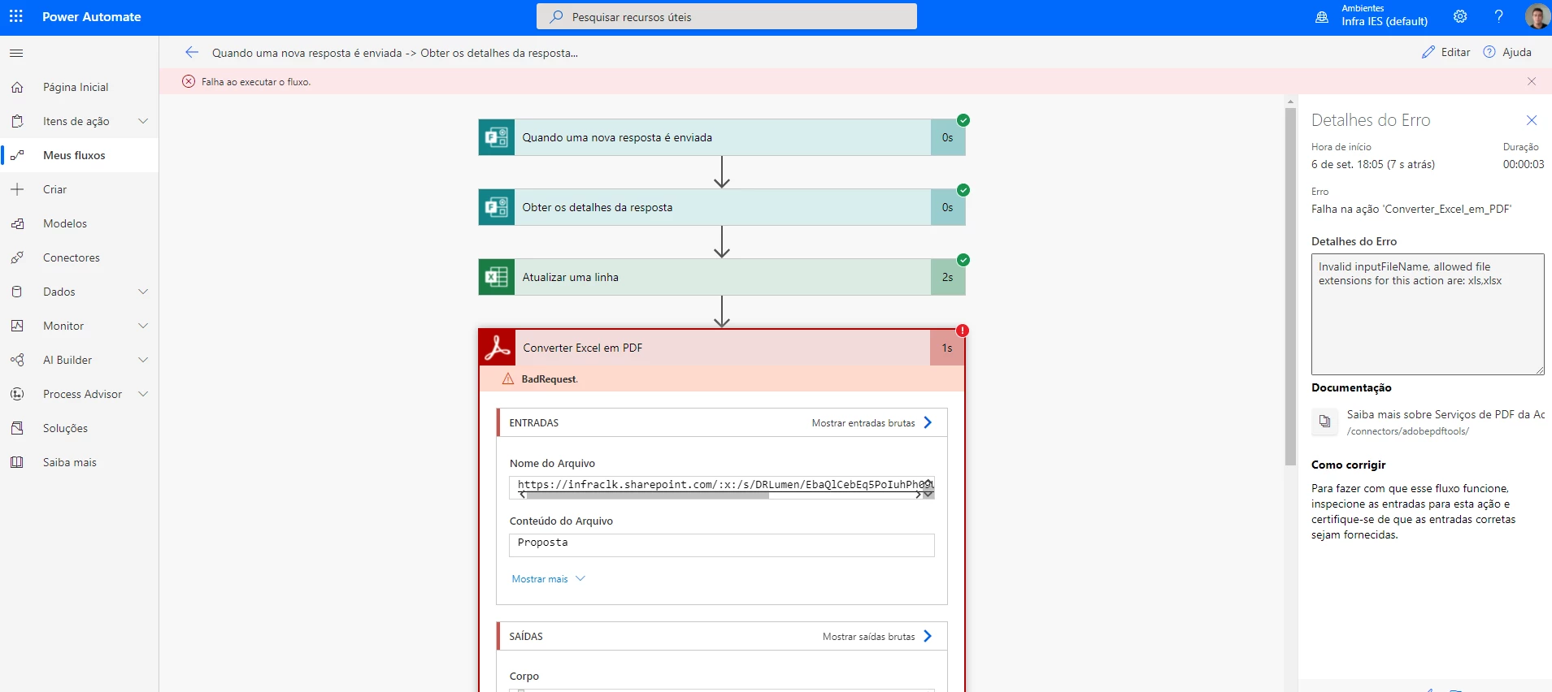1552x692 pixels.
Task: Click the Conectores plug icon
Action: (17, 257)
